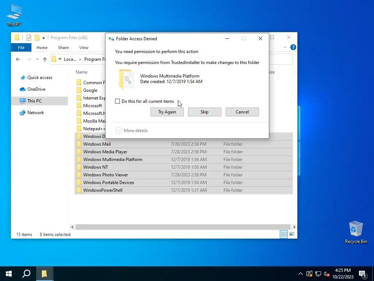Click the Try Again button
Screen dimensions: 374x281
[x=167, y=112]
